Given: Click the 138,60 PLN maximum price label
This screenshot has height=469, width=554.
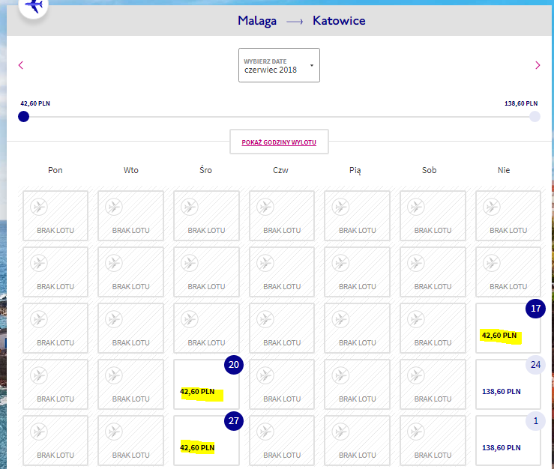Looking at the screenshot, I should click(x=521, y=103).
